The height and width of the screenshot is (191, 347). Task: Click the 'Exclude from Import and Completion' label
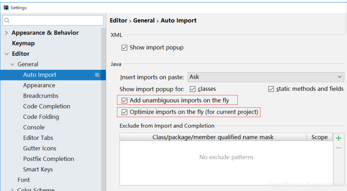(x=167, y=126)
